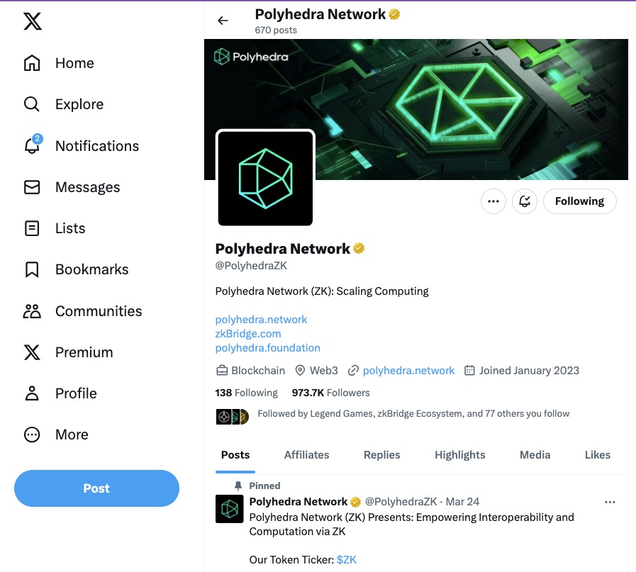
Task: Open profile three-dot more options menu
Action: pyautogui.click(x=493, y=201)
